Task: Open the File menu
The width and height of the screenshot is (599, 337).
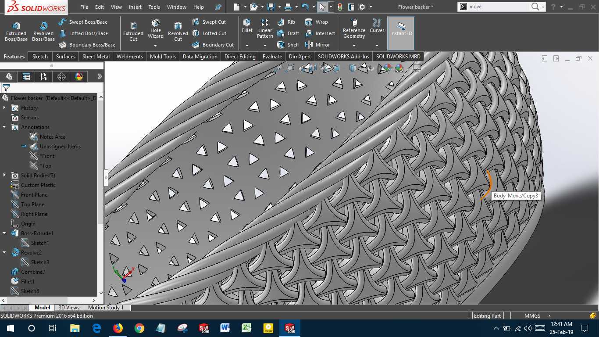Action: (84, 7)
